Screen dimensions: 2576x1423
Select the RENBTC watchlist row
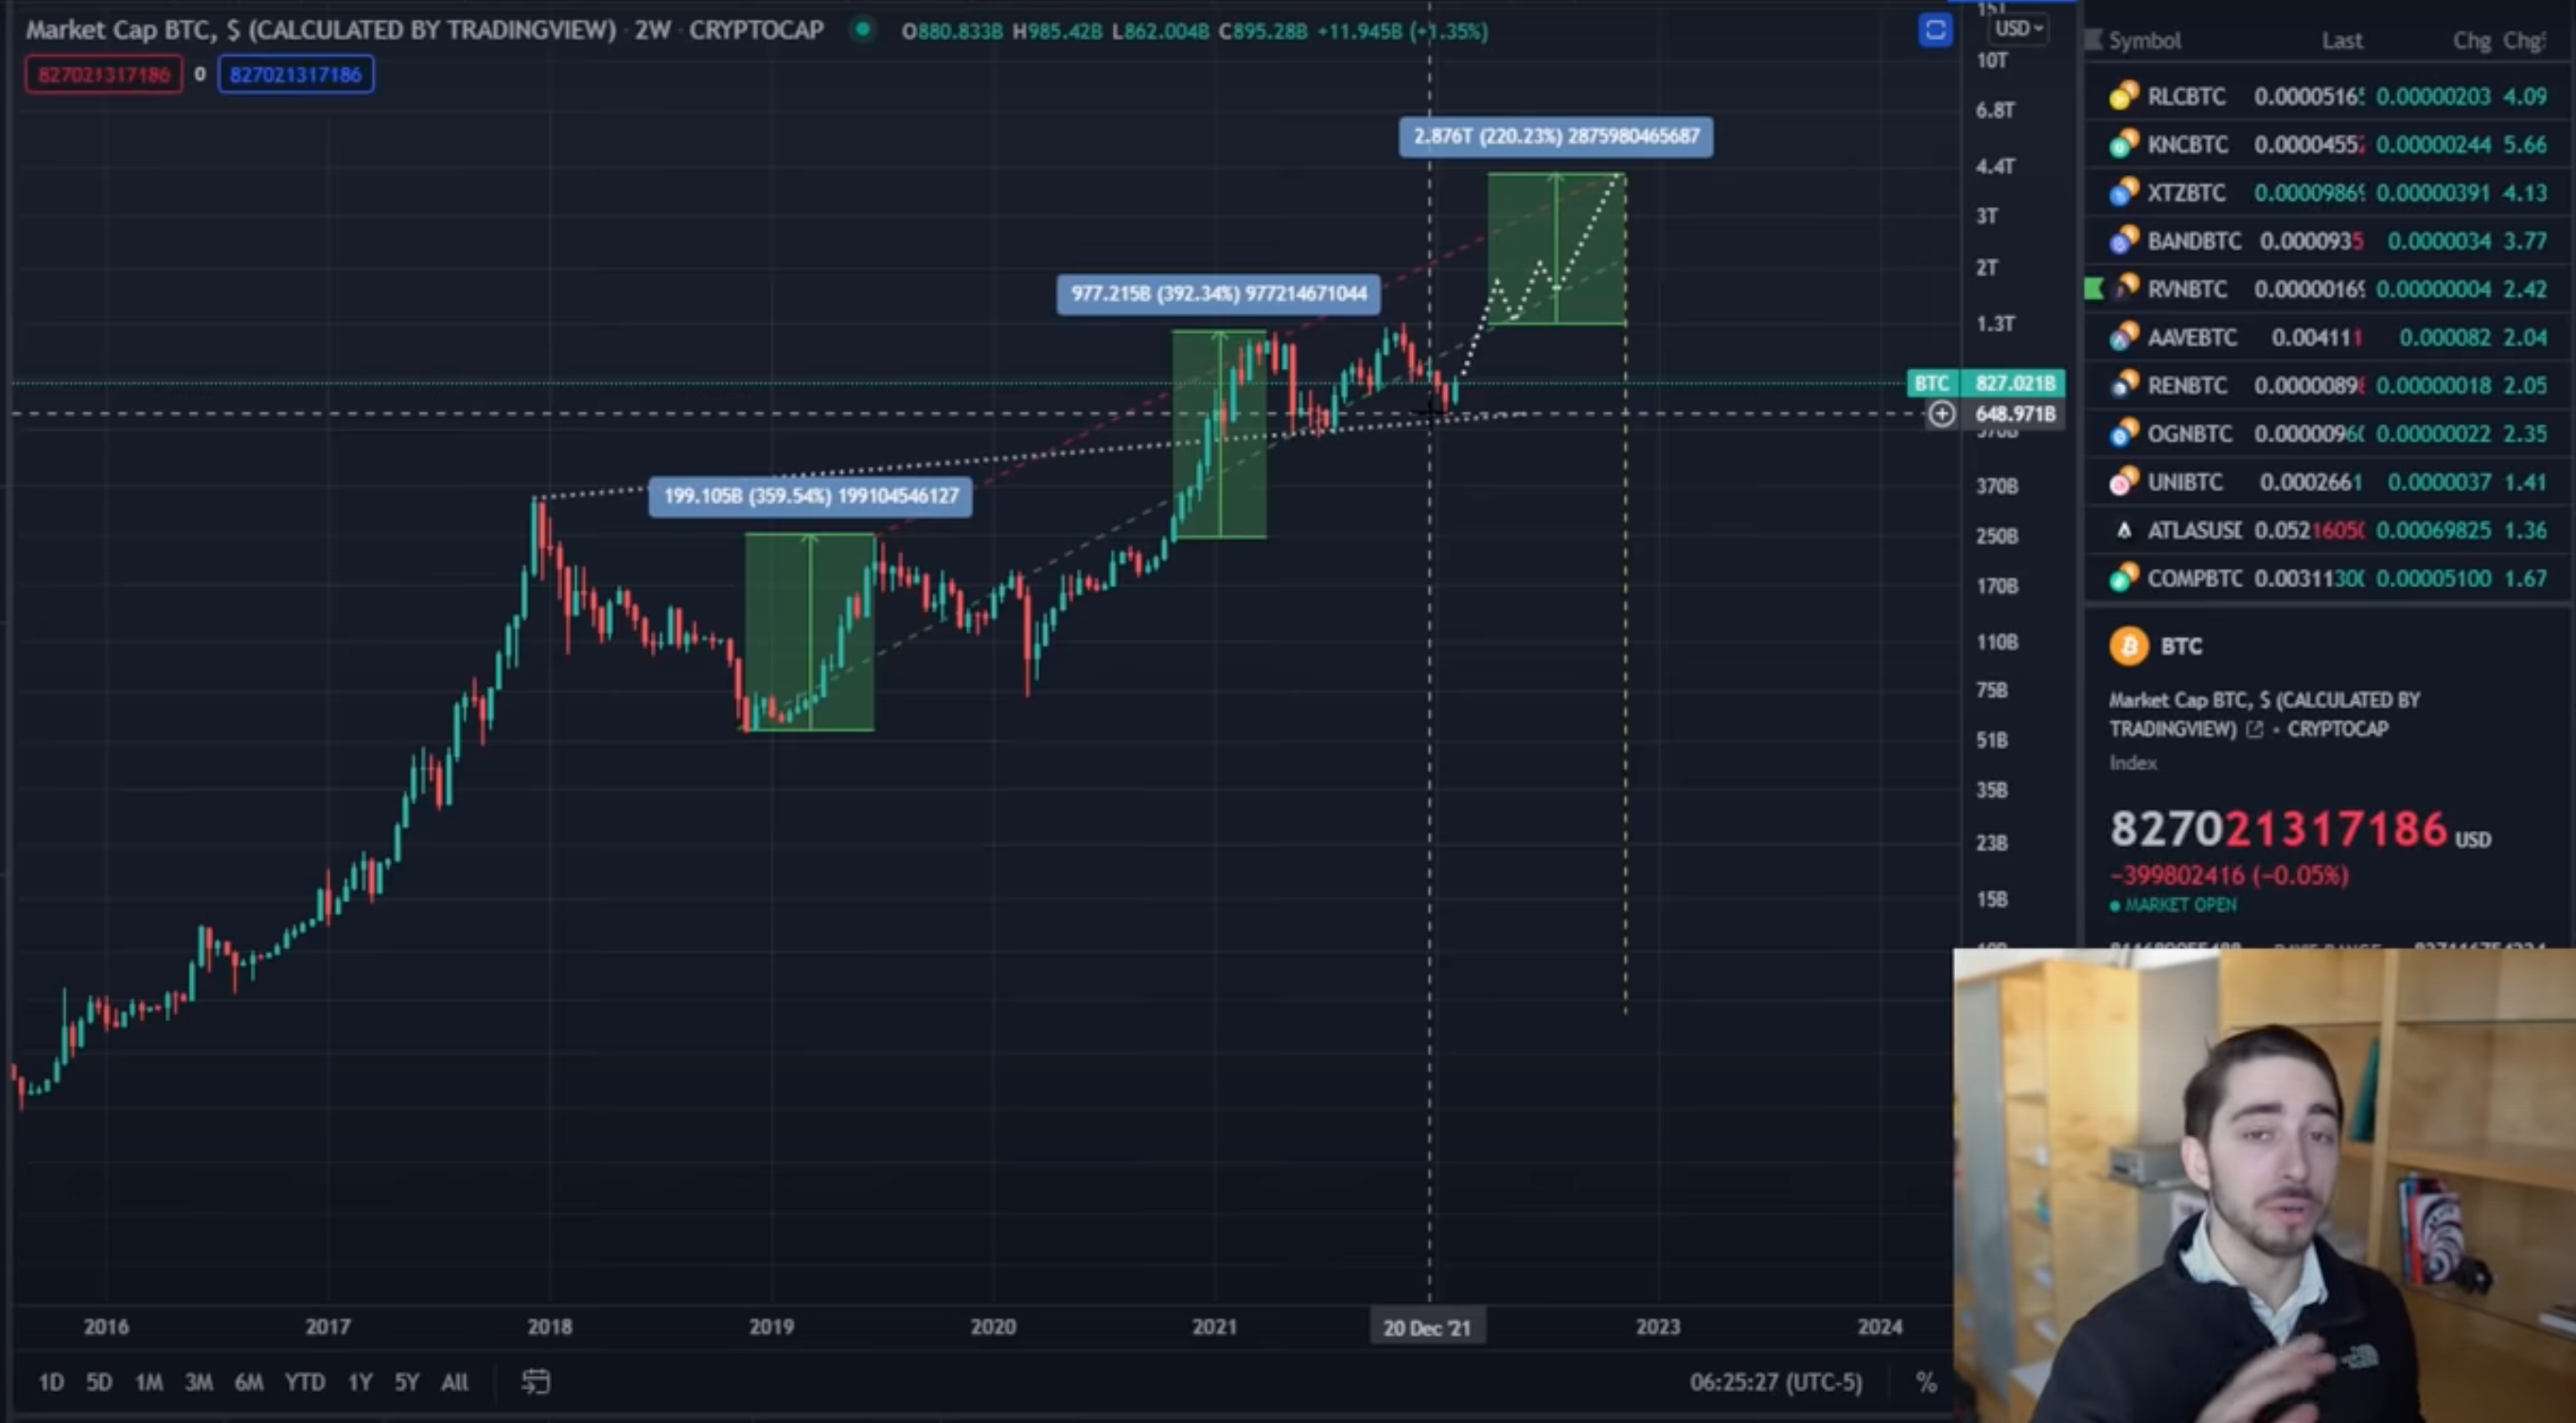tap(2328, 385)
